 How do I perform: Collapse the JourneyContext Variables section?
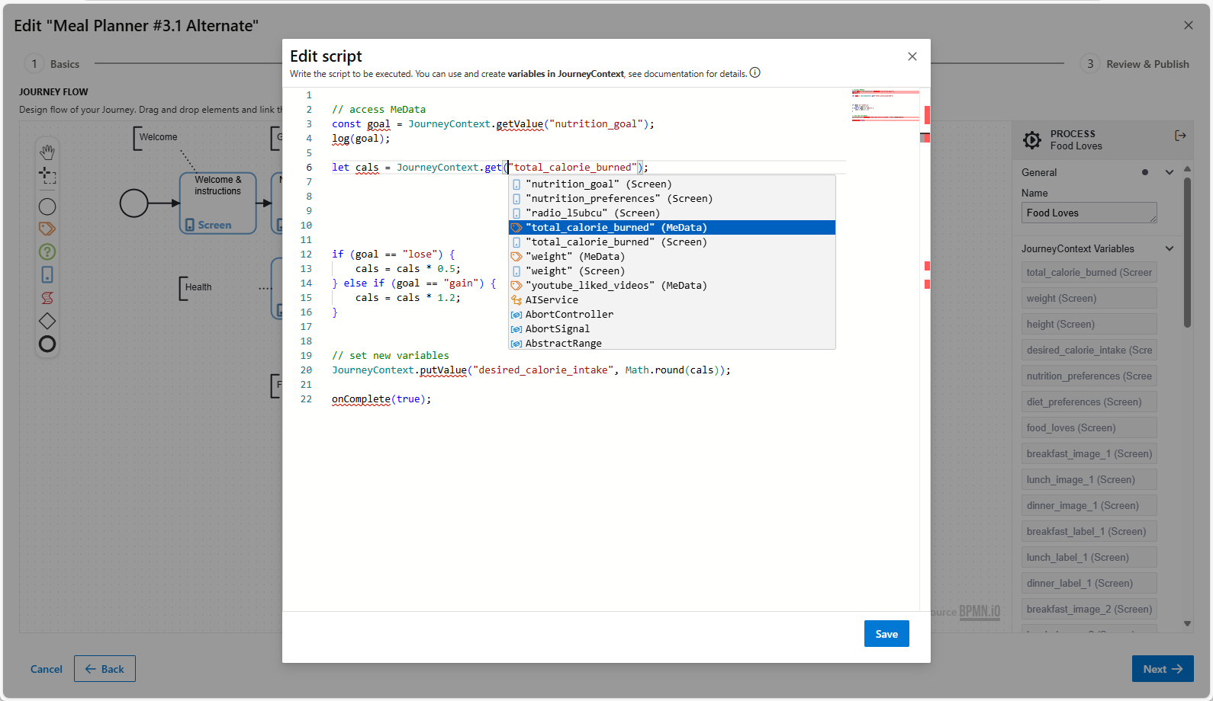click(x=1170, y=248)
